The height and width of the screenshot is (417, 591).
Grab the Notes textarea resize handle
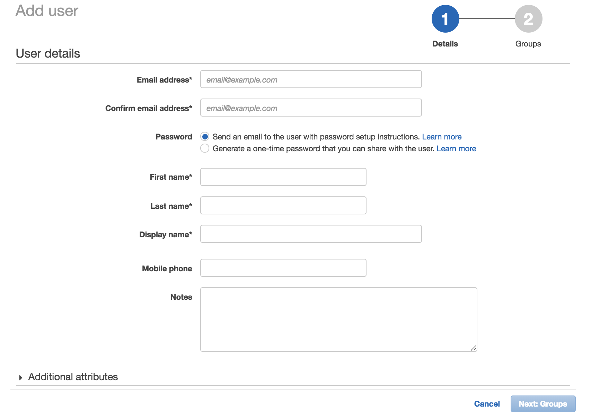pos(473,348)
